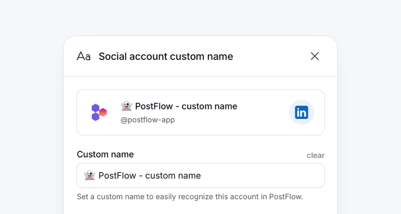Close the custom name dialog

(x=314, y=56)
